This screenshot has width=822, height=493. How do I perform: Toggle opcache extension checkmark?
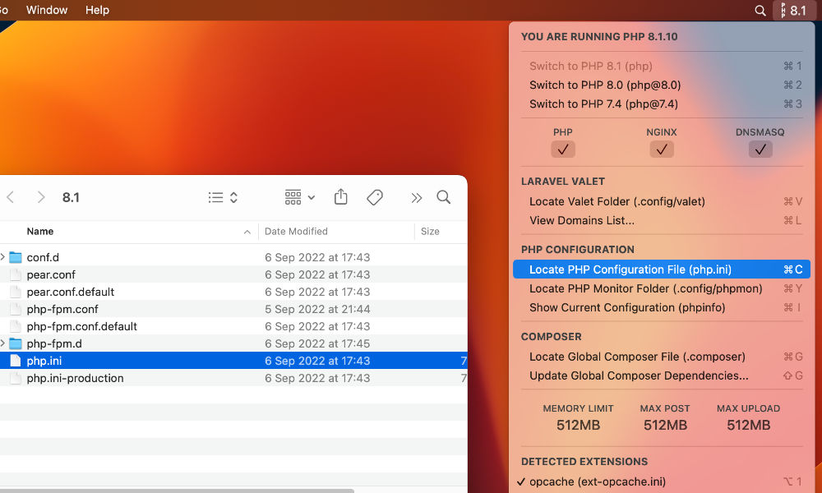coord(520,481)
